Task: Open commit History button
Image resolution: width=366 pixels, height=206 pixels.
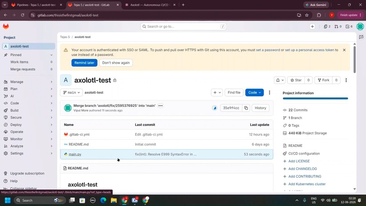Action: pyautogui.click(x=260, y=108)
